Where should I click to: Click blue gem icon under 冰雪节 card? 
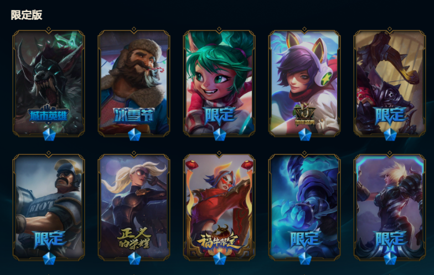click(135, 135)
